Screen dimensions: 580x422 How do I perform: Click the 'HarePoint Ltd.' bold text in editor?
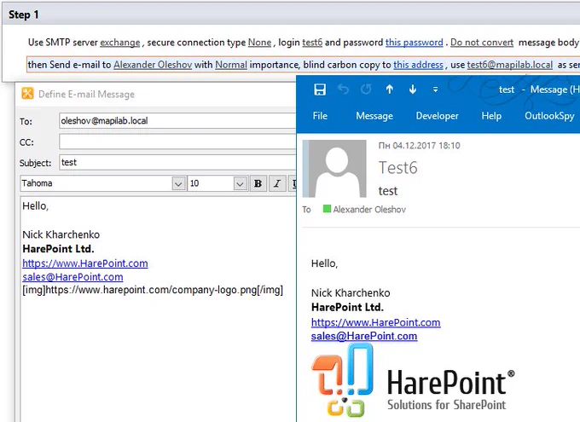pyautogui.click(x=59, y=249)
